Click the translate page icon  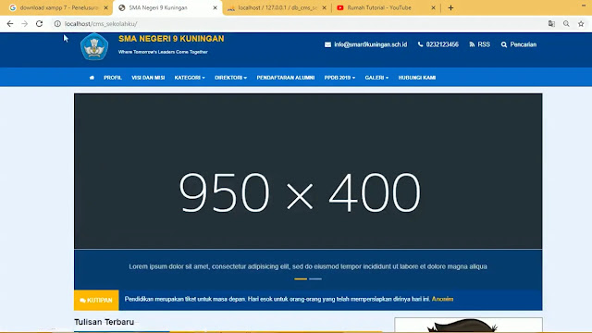[x=551, y=24]
